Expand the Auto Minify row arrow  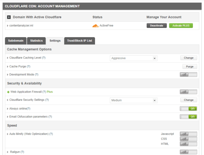[8, 134]
